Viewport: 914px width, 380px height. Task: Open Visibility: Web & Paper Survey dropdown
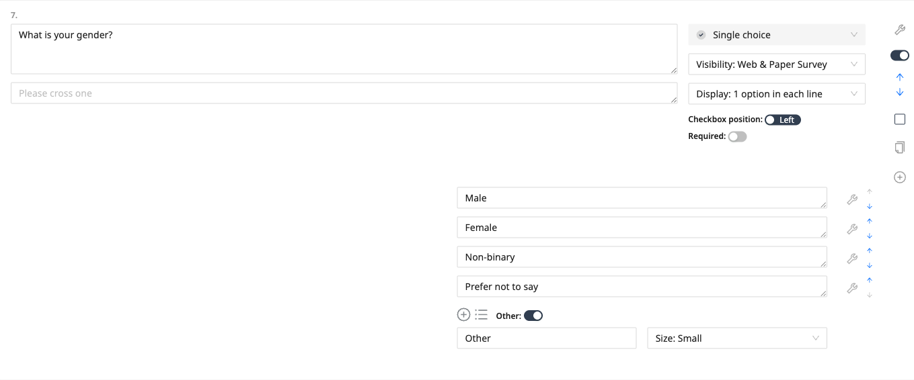tap(777, 64)
